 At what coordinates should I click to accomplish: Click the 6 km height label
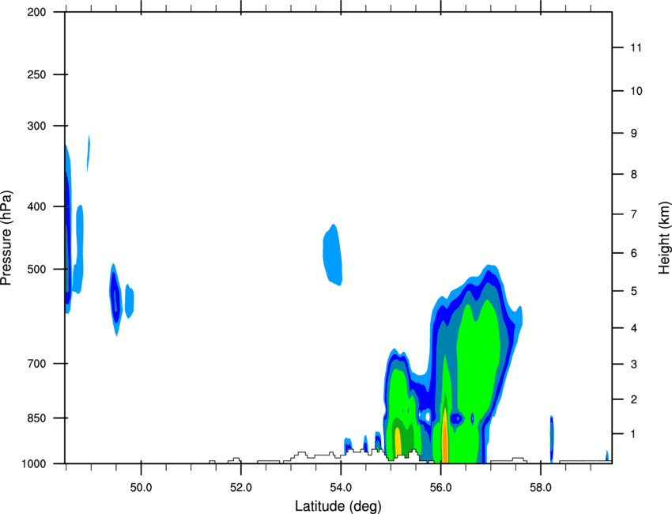634,253
